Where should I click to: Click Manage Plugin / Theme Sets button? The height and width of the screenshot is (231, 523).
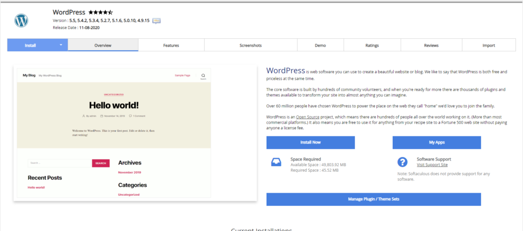tap(373, 199)
